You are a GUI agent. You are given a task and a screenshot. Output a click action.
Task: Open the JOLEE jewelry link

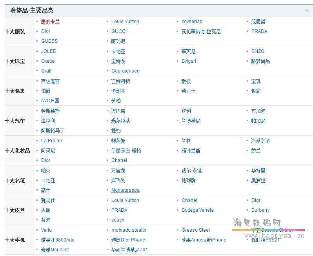(49, 51)
